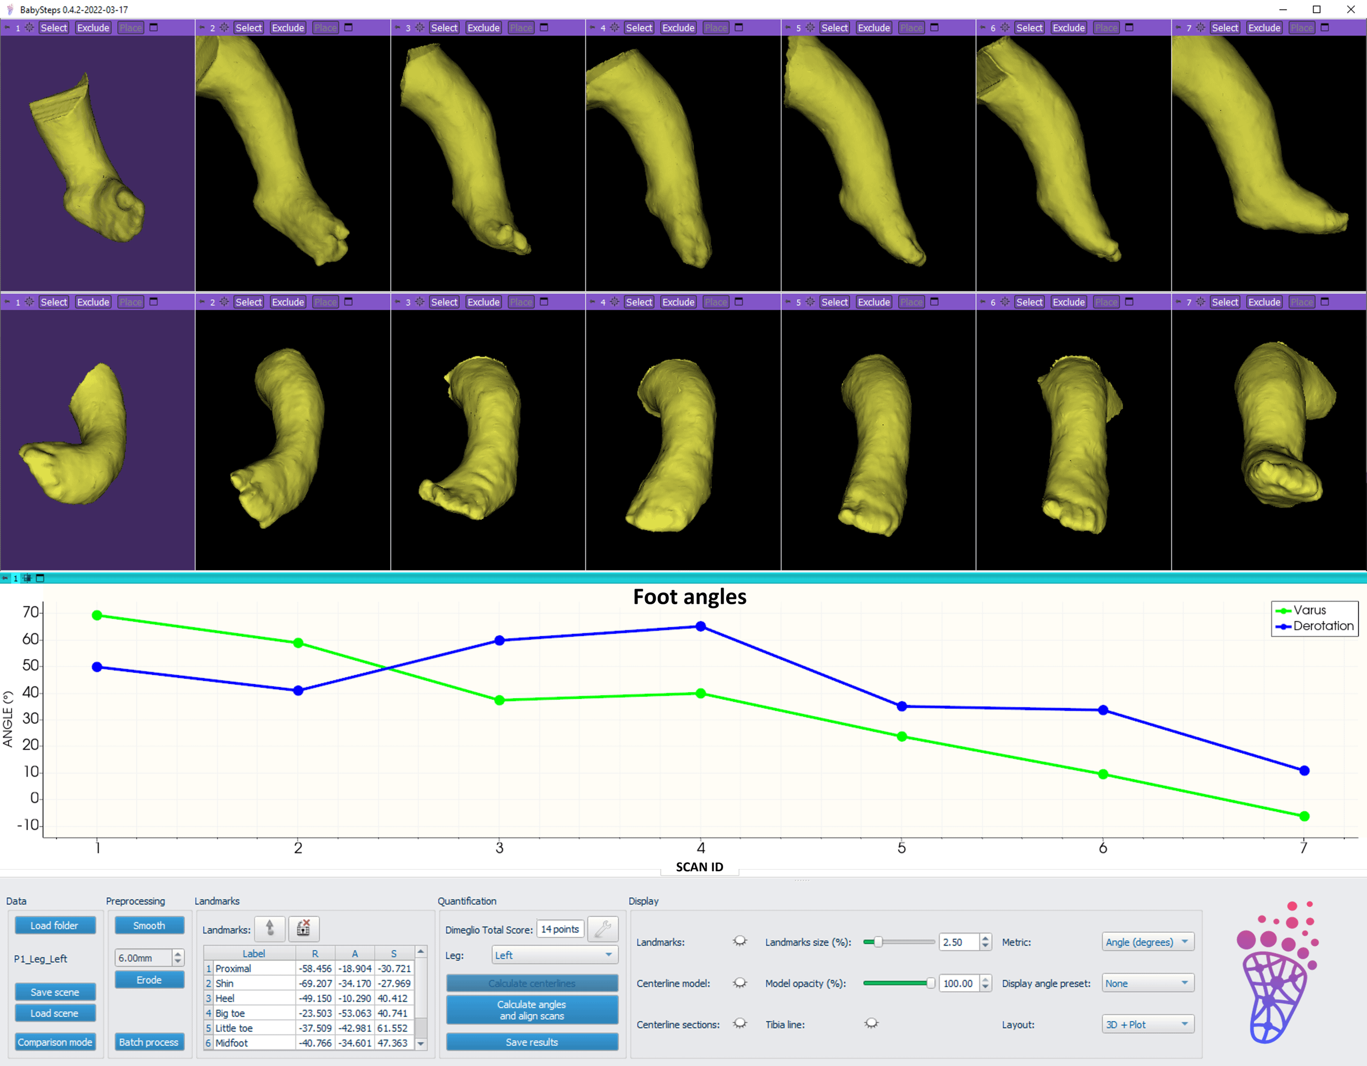Open the Leg dropdown showing Left
This screenshot has height=1066, width=1367.
tap(555, 956)
